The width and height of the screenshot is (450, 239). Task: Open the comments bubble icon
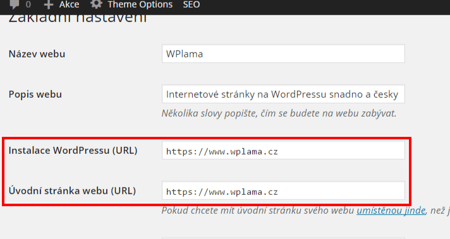pos(15,4)
